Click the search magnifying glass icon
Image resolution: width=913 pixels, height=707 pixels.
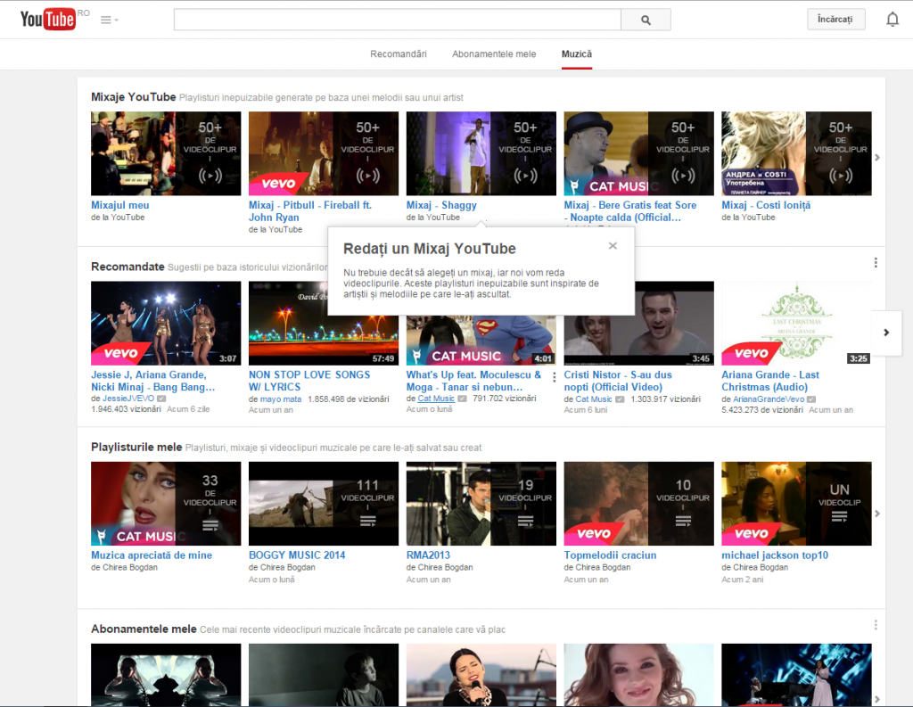(x=645, y=19)
